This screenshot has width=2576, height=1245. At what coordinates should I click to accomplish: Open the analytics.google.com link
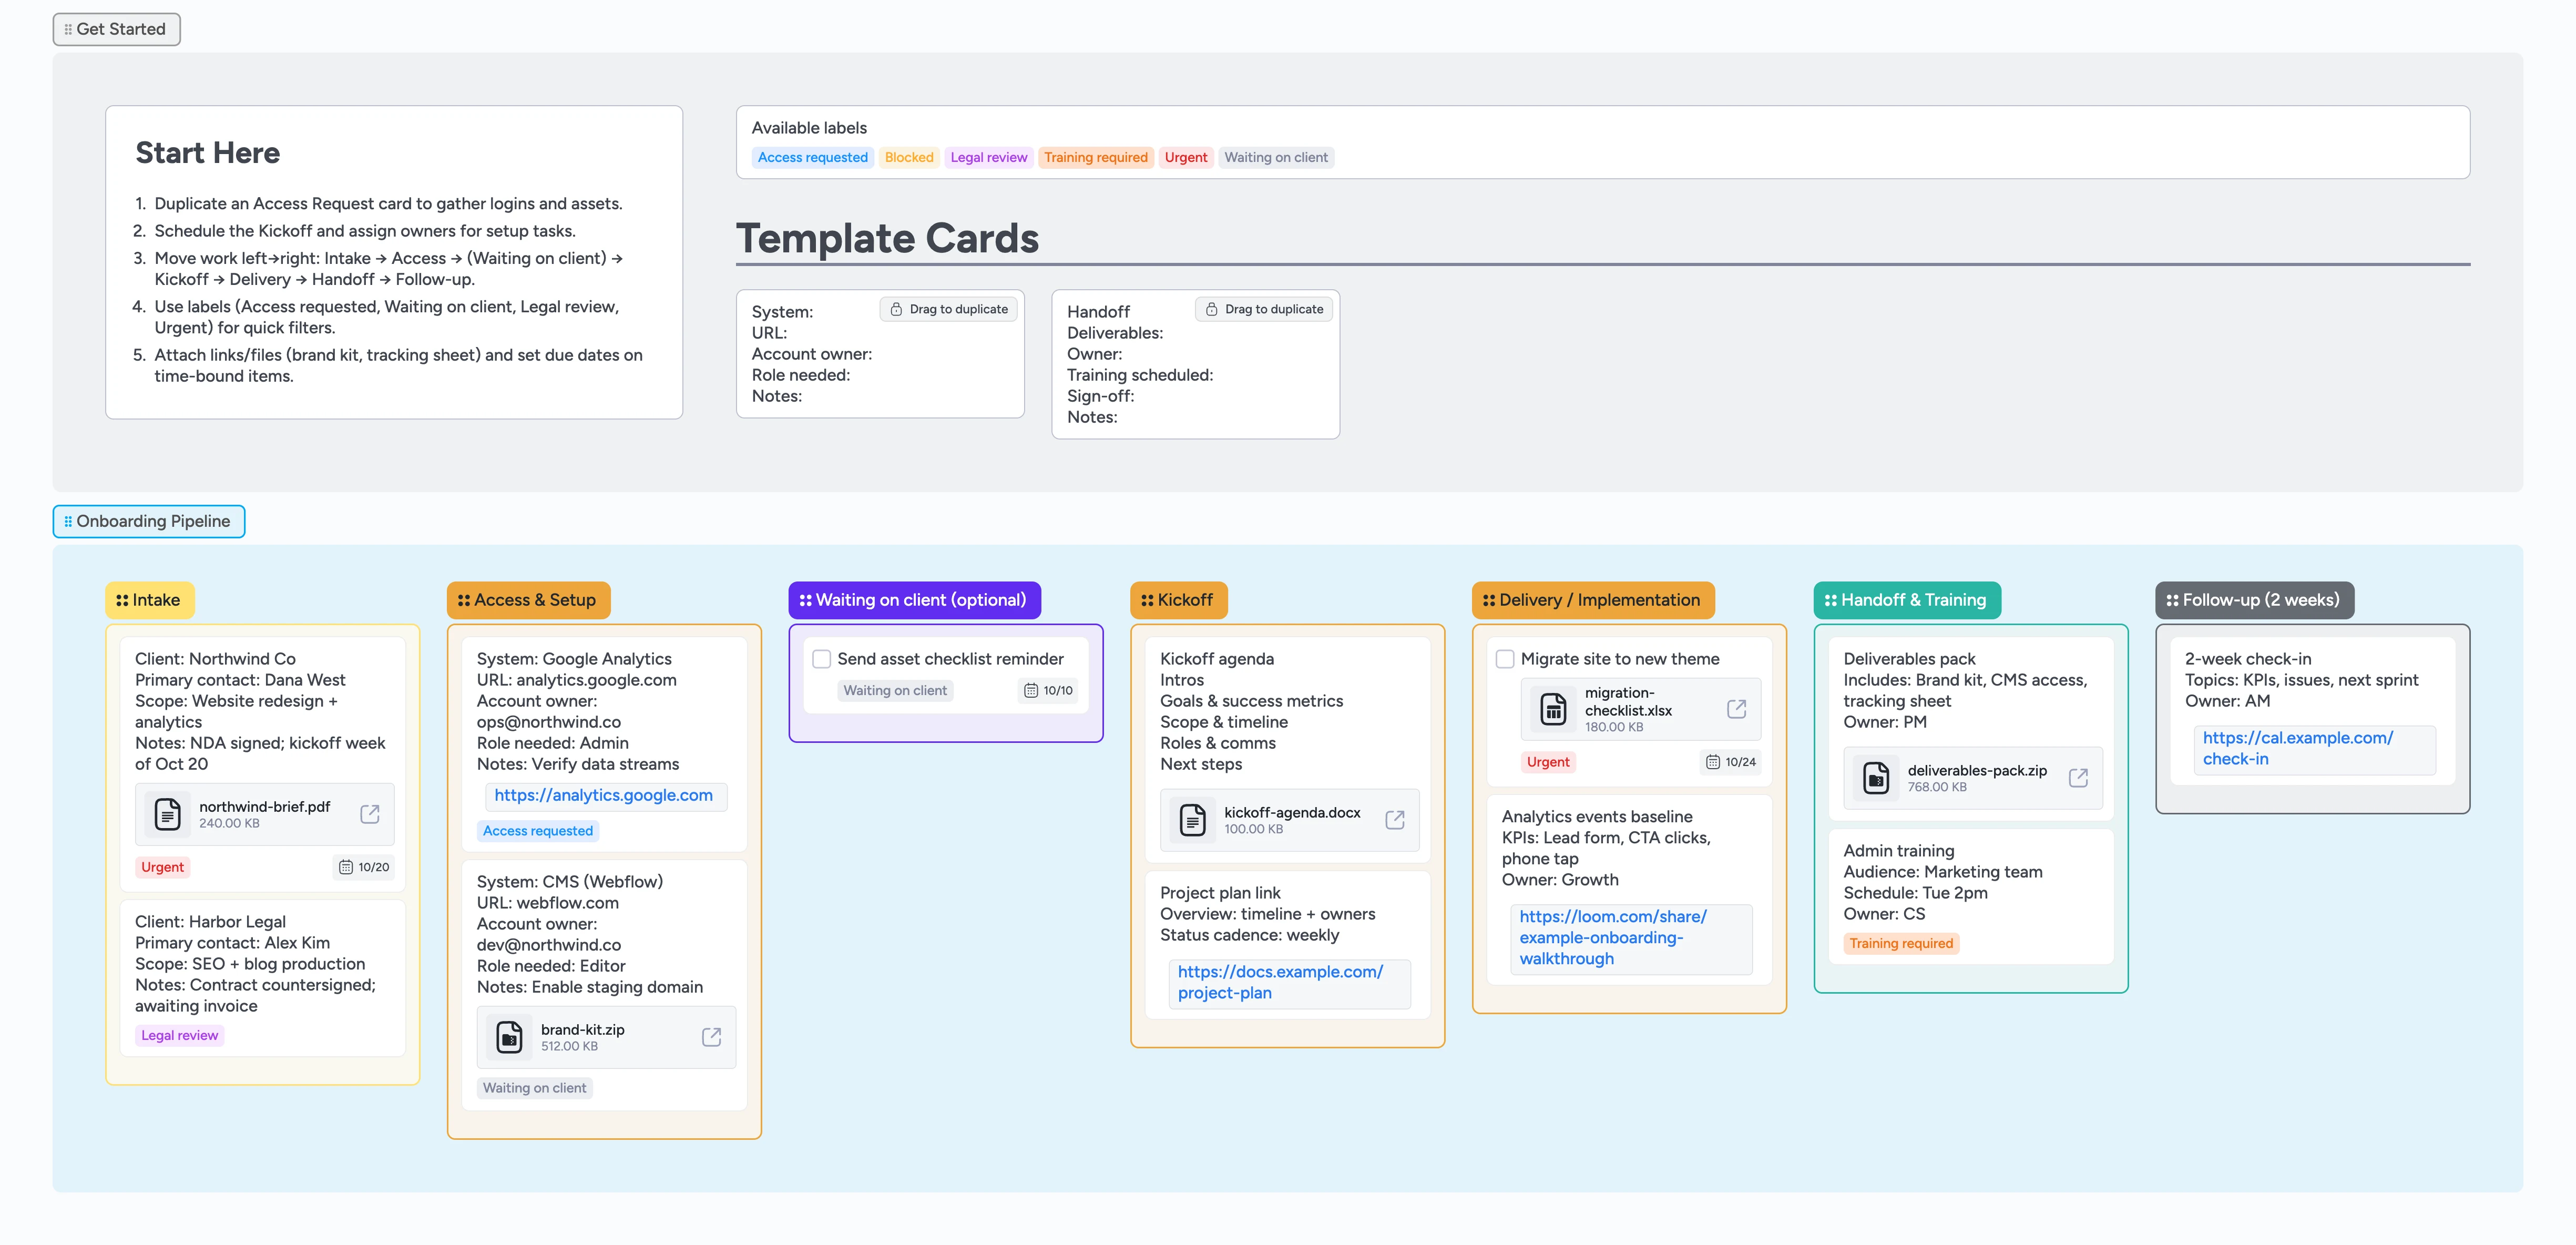(x=604, y=796)
